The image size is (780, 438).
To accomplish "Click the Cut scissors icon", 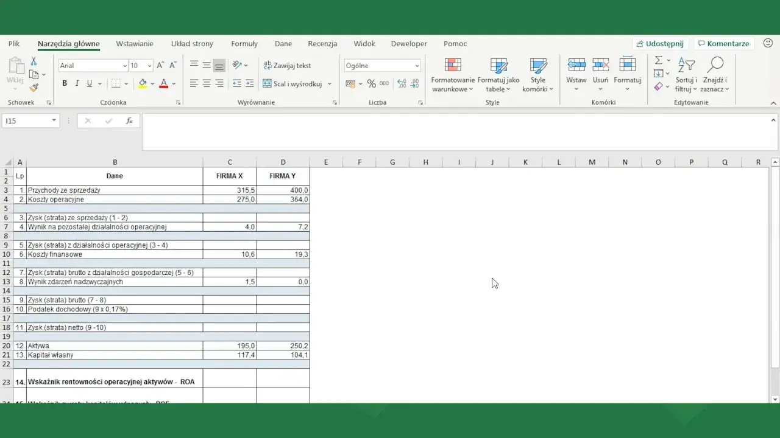I will point(34,61).
